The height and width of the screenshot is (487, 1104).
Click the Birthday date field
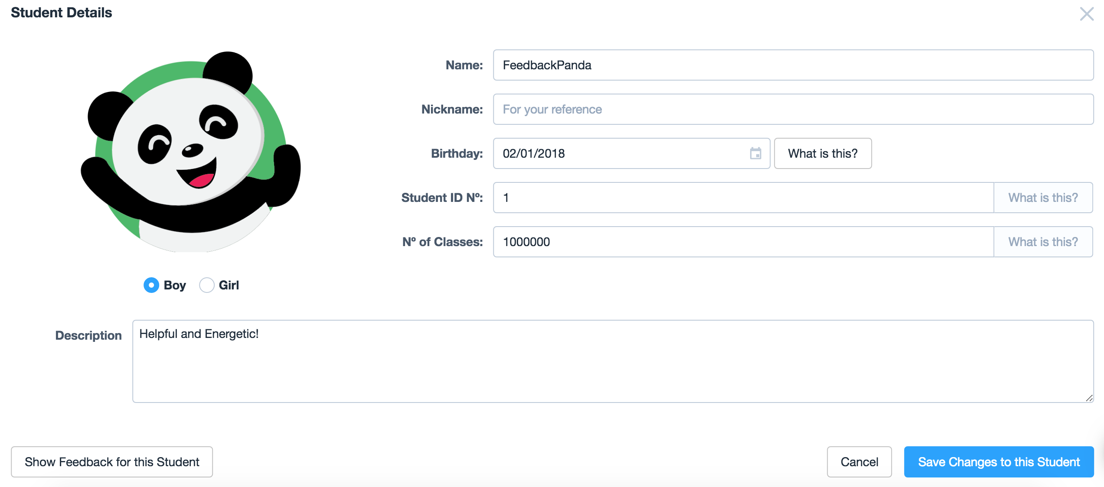631,153
